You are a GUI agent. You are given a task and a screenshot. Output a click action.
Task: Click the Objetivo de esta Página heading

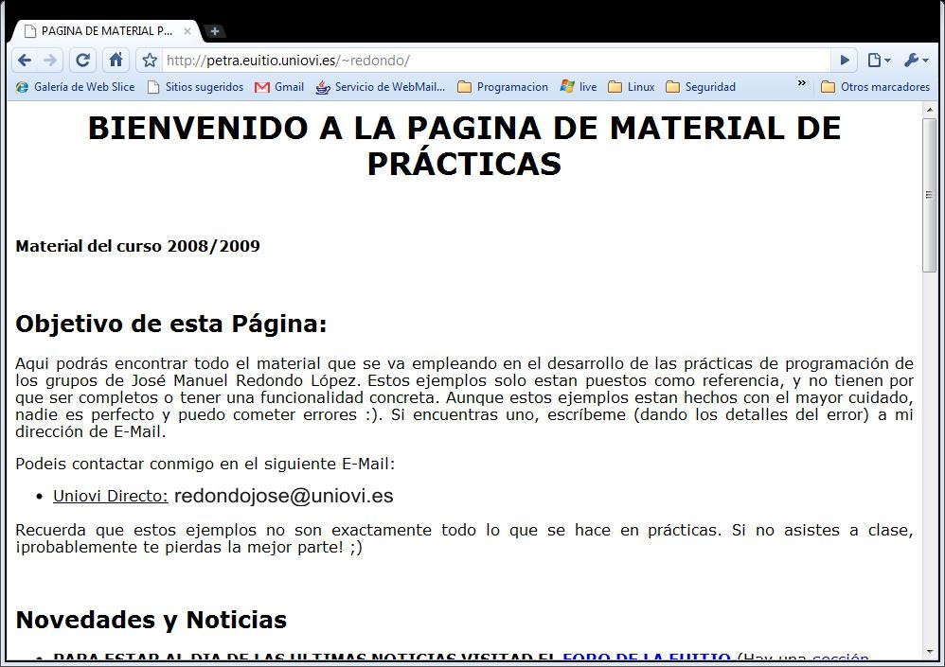[x=171, y=324]
